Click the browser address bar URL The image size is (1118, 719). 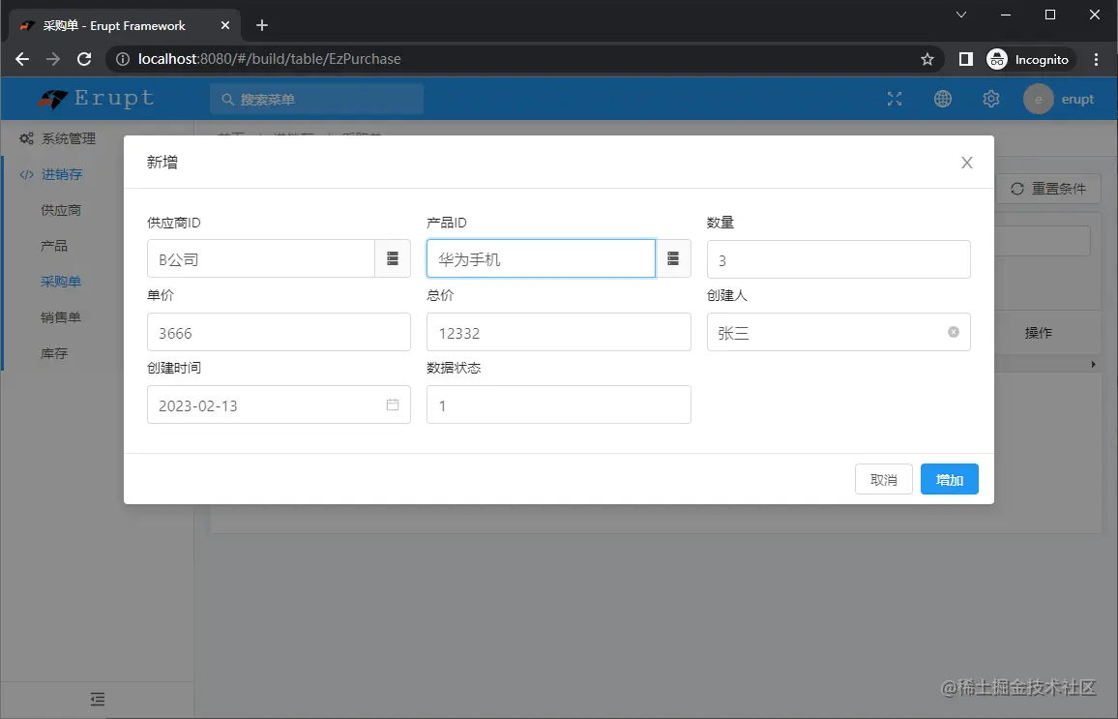[270, 59]
